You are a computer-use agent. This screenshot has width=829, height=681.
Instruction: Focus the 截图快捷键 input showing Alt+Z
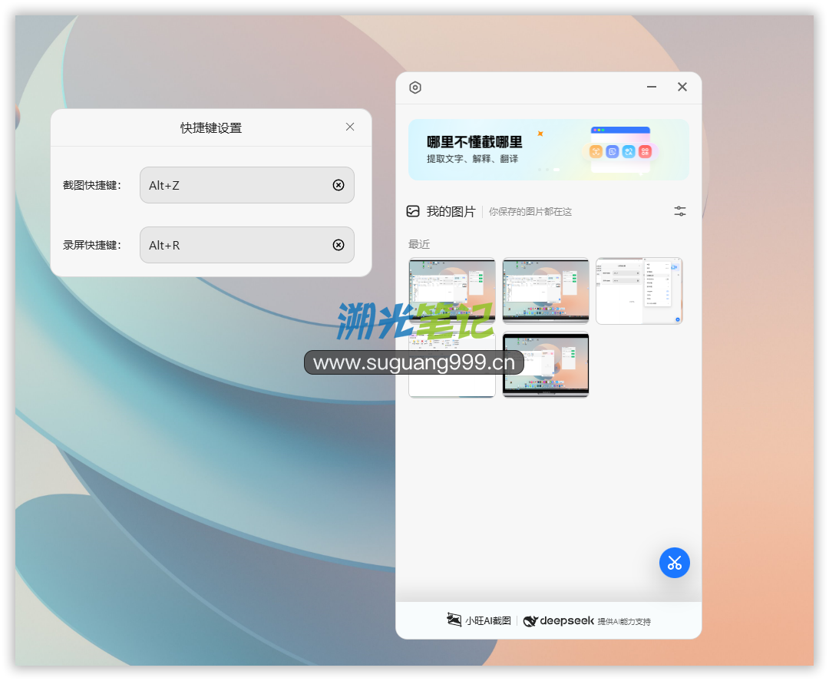click(x=247, y=185)
